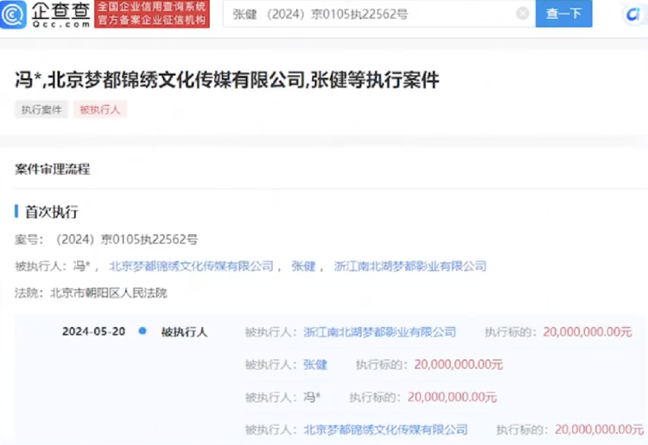Open 浙江南北湖梦都影业有限公司 link in the 被执行人 line
The height and width of the screenshot is (445, 648).
pyautogui.click(x=410, y=266)
